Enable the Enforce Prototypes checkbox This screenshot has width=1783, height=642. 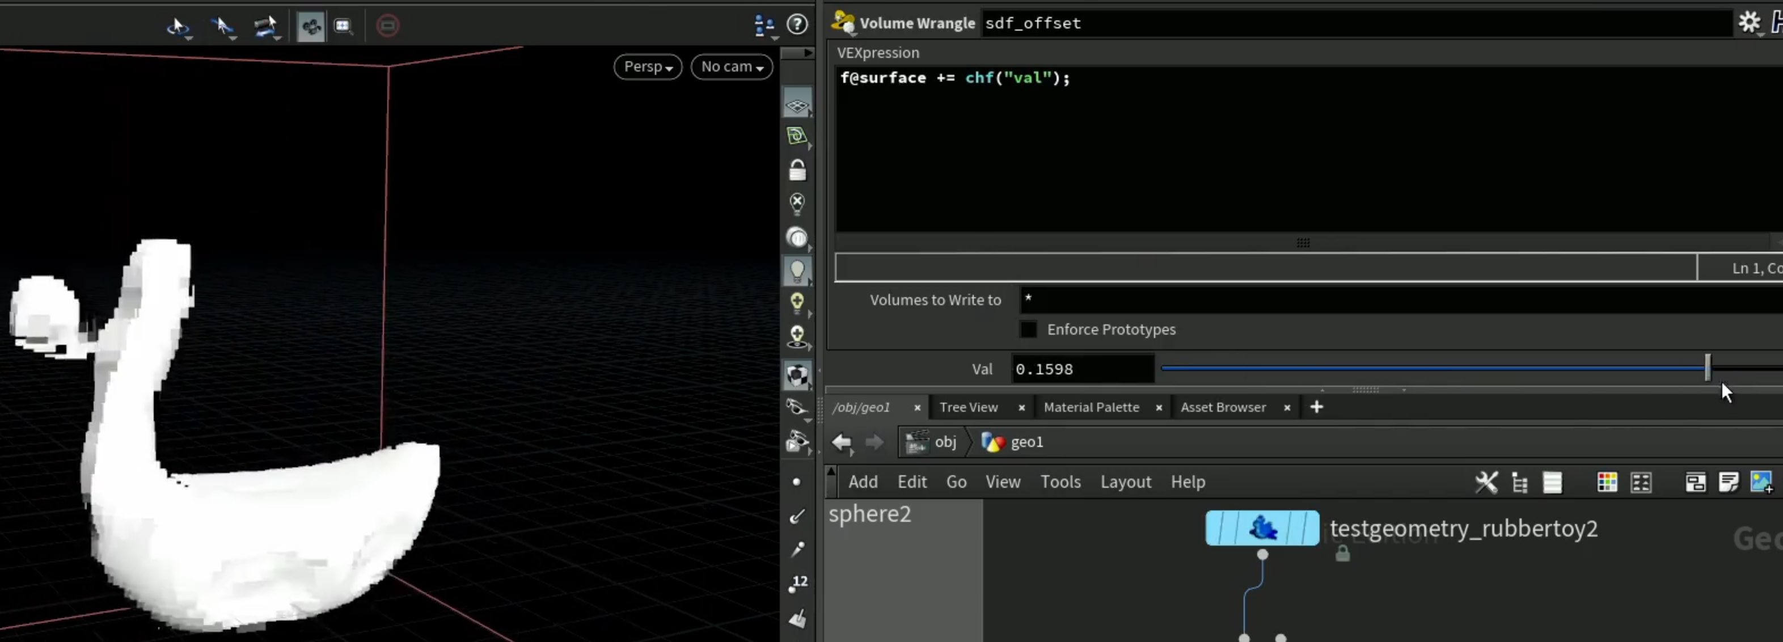point(1029,330)
